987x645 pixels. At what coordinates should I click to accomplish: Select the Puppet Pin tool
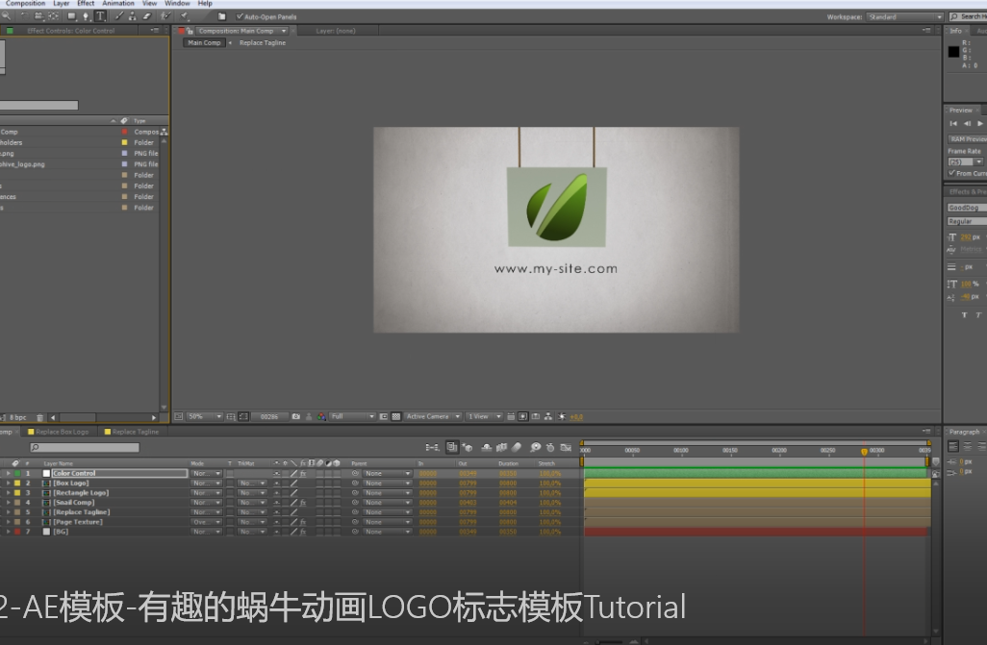185,16
